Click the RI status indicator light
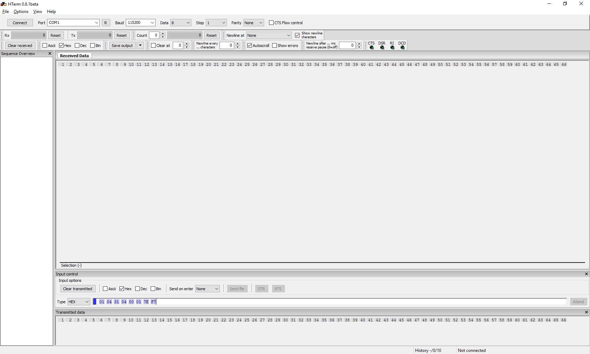Viewport: 590px width, 354px height. click(392, 48)
